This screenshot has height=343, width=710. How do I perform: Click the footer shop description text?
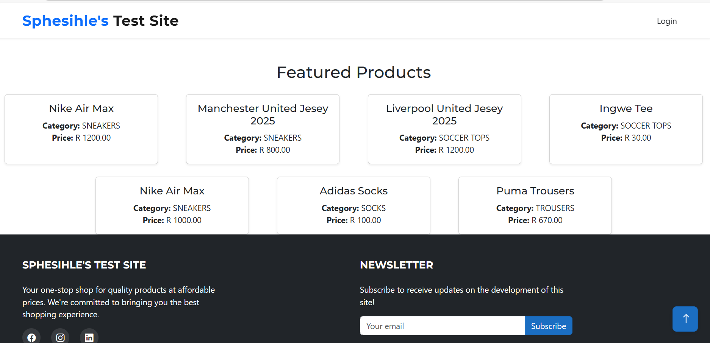pyautogui.click(x=118, y=302)
